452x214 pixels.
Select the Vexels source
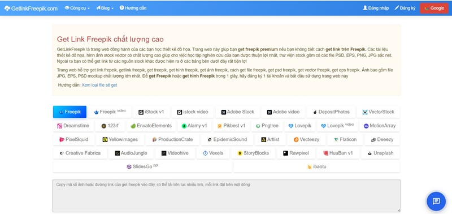(x=213, y=153)
